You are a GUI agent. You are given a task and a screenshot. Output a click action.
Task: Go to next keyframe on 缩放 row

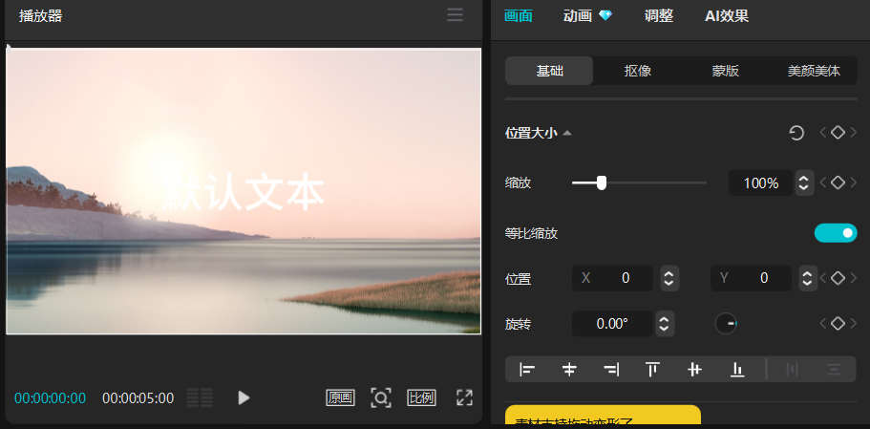pos(854,182)
